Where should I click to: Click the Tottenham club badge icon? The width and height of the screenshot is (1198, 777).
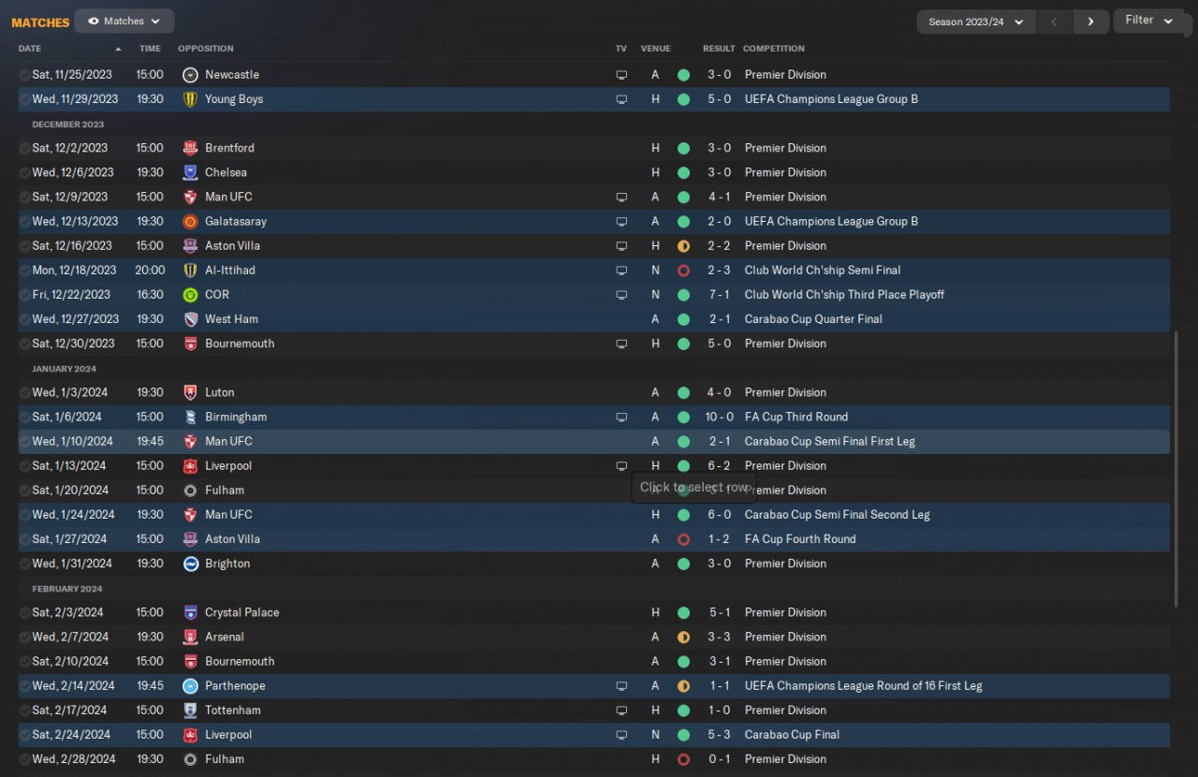(x=190, y=711)
